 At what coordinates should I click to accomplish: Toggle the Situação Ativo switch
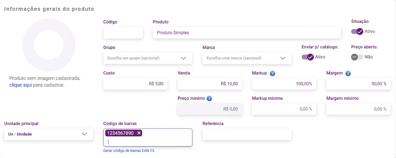point(357,32)
